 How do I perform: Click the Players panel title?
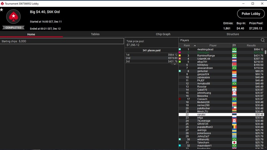[185, 40]
